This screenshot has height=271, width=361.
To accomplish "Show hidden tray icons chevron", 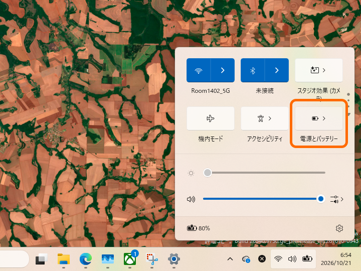I will [x=230, y=259].
